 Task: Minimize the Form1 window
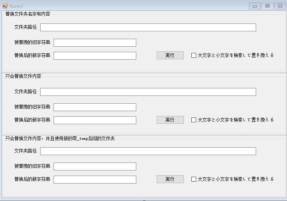coord(255,6)
